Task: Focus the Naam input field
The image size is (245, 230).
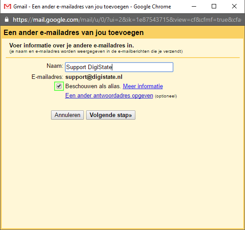Action: (119, 67)
